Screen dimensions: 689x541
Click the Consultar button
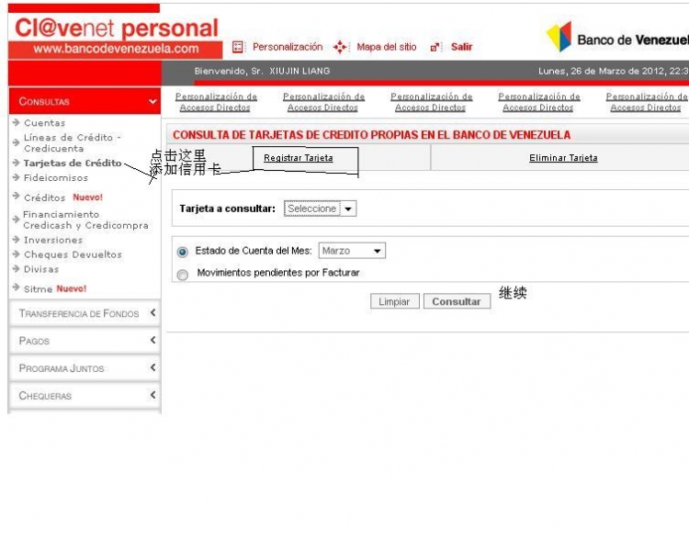click(x=457, y=301)
